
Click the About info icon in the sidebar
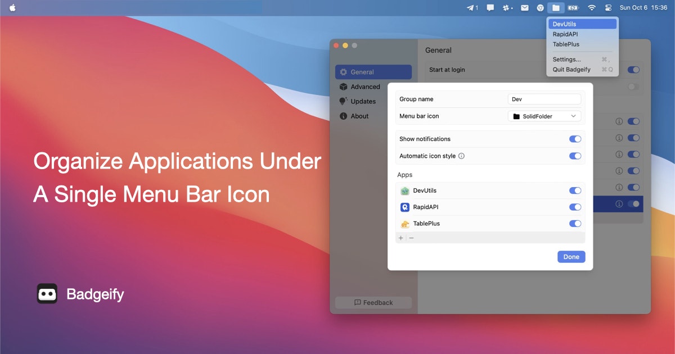(x=343, y=116)
